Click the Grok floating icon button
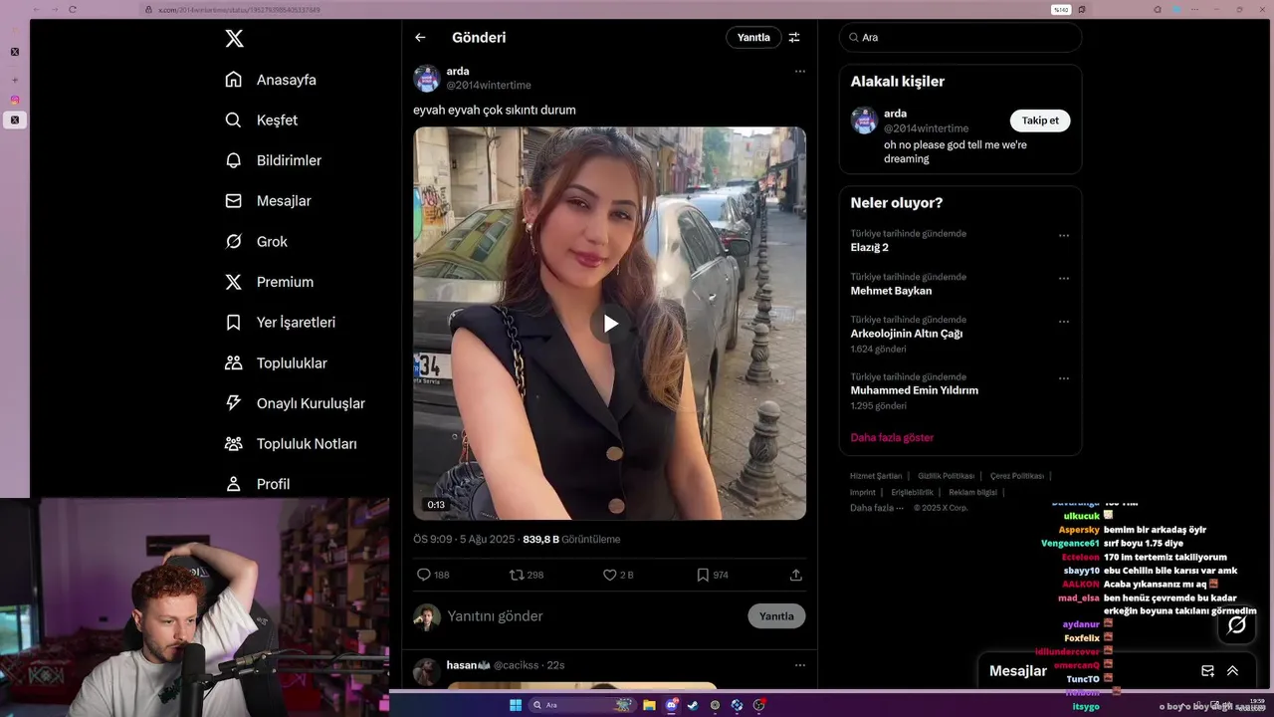The image size is (1274, 717). click(x=1237, y=625)
